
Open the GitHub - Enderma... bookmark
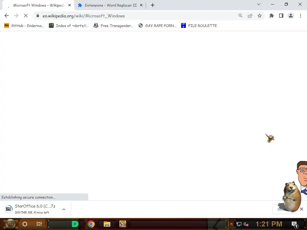pyautogui.click(x=24, y=26)
